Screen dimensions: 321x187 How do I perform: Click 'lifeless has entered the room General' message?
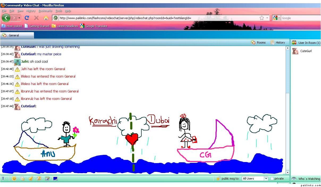[x=48, y=76]
